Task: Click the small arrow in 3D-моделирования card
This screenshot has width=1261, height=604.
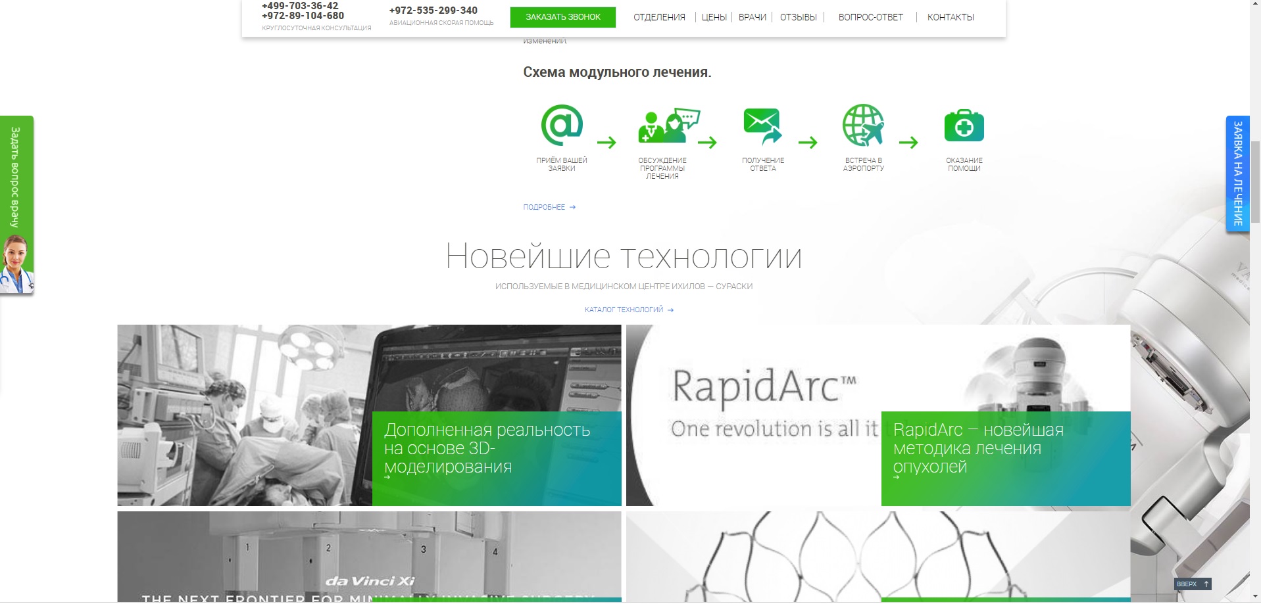Action: (x=387, y=477)
